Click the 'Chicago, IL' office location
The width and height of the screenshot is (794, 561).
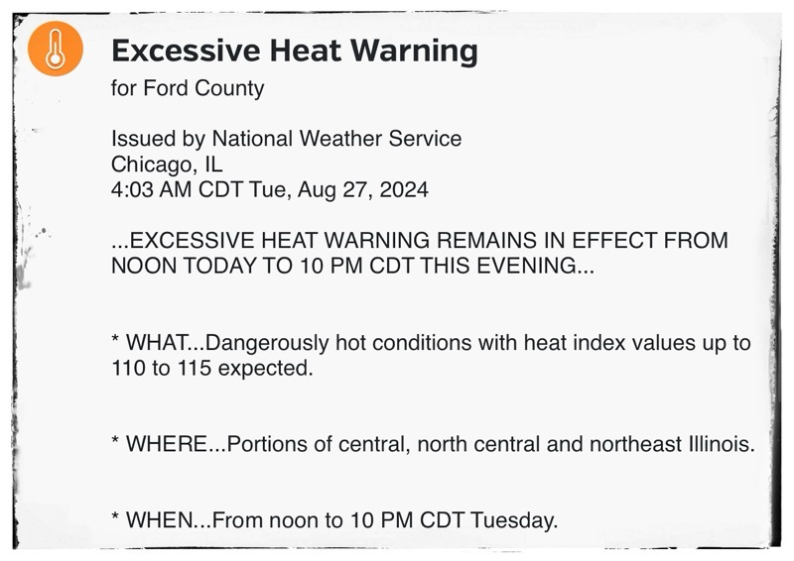(167, 165)
